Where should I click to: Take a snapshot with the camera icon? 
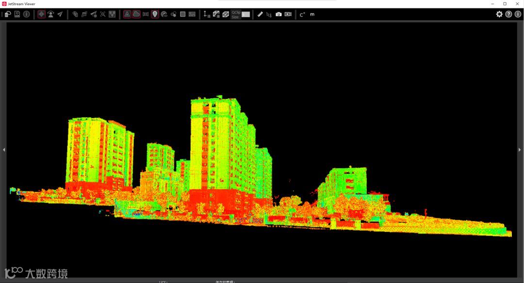pos(278,14)
